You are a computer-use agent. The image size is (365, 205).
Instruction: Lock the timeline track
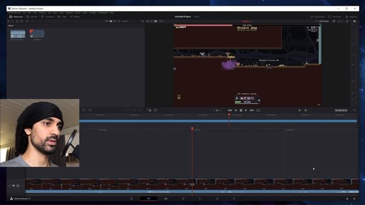[x=10, y=186]
